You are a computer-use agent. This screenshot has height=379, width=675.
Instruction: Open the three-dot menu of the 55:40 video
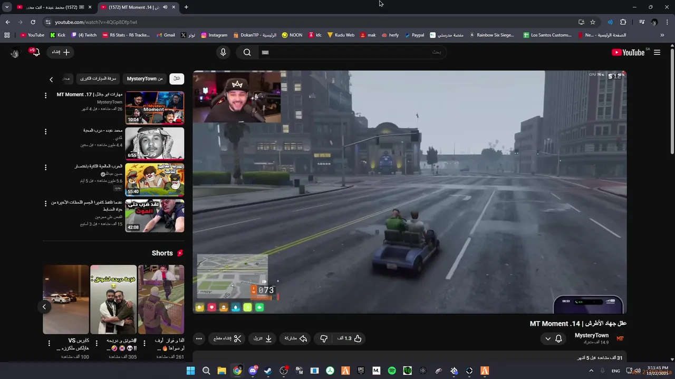[45, 167]
